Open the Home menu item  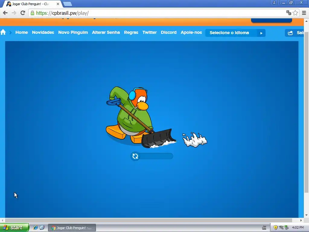coord(22,32)
